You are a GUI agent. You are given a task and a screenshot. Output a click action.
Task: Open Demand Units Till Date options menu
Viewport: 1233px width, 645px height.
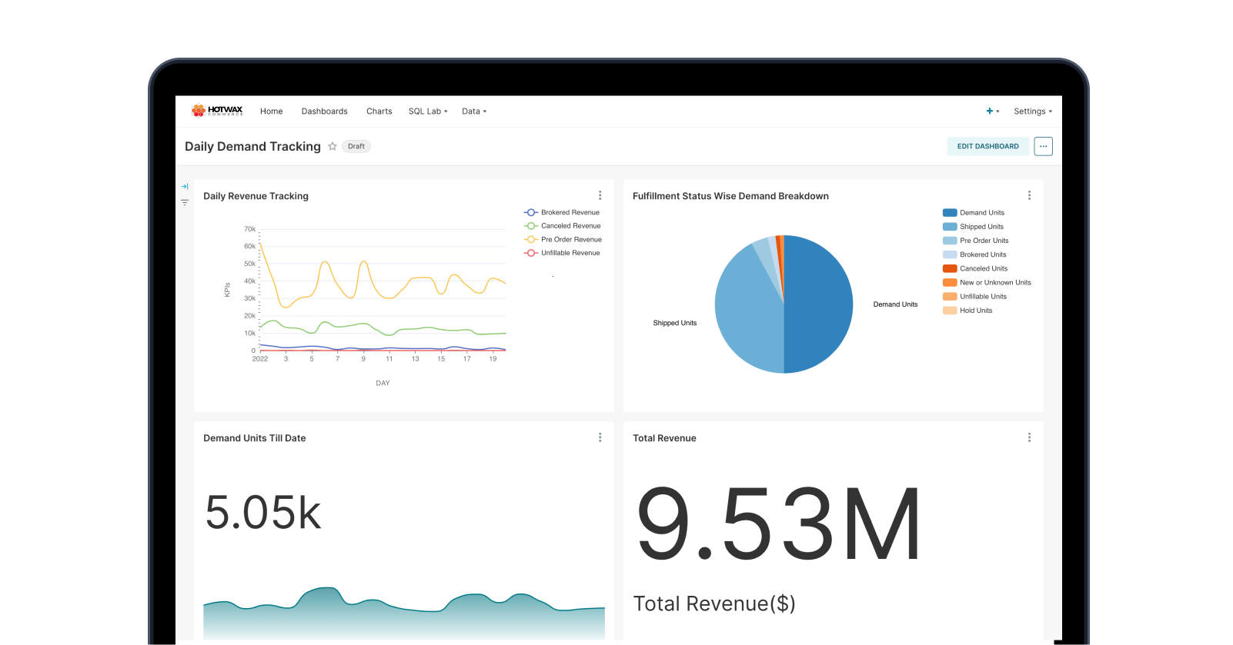[x=600, y=437]
